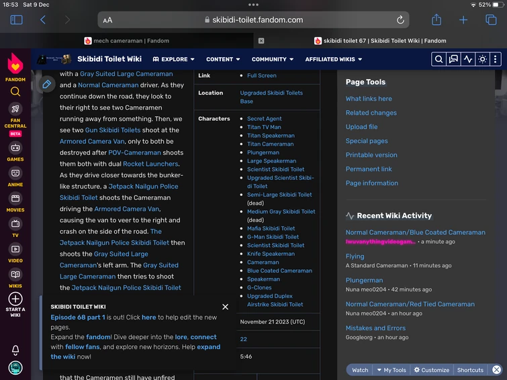Open the My Tools dropdown
The width and height of the screenshot is (507, 380).
tap(391, 370)
